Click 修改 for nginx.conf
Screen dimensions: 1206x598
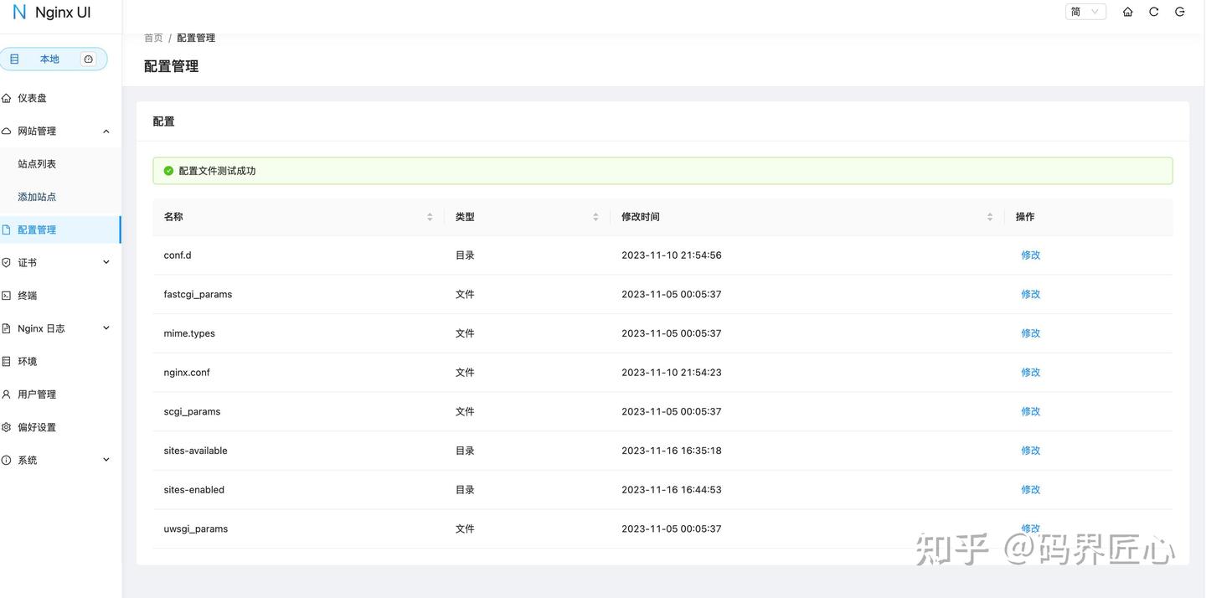(x=1030, y=372)
